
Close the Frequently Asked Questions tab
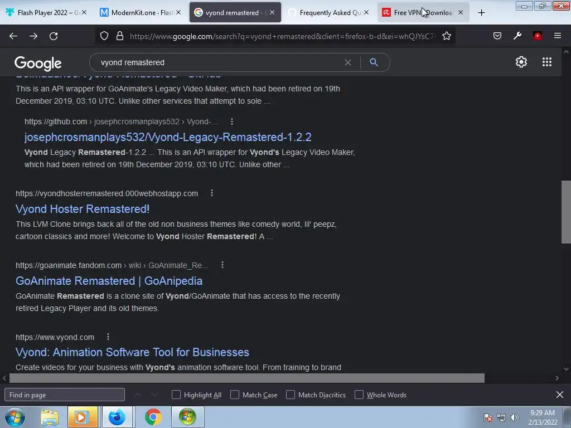(x=366, y=13)
